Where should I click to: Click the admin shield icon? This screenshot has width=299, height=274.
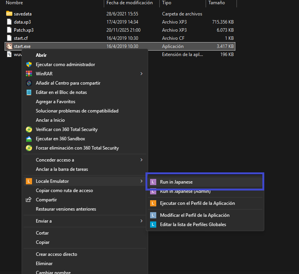coord(29,65)
